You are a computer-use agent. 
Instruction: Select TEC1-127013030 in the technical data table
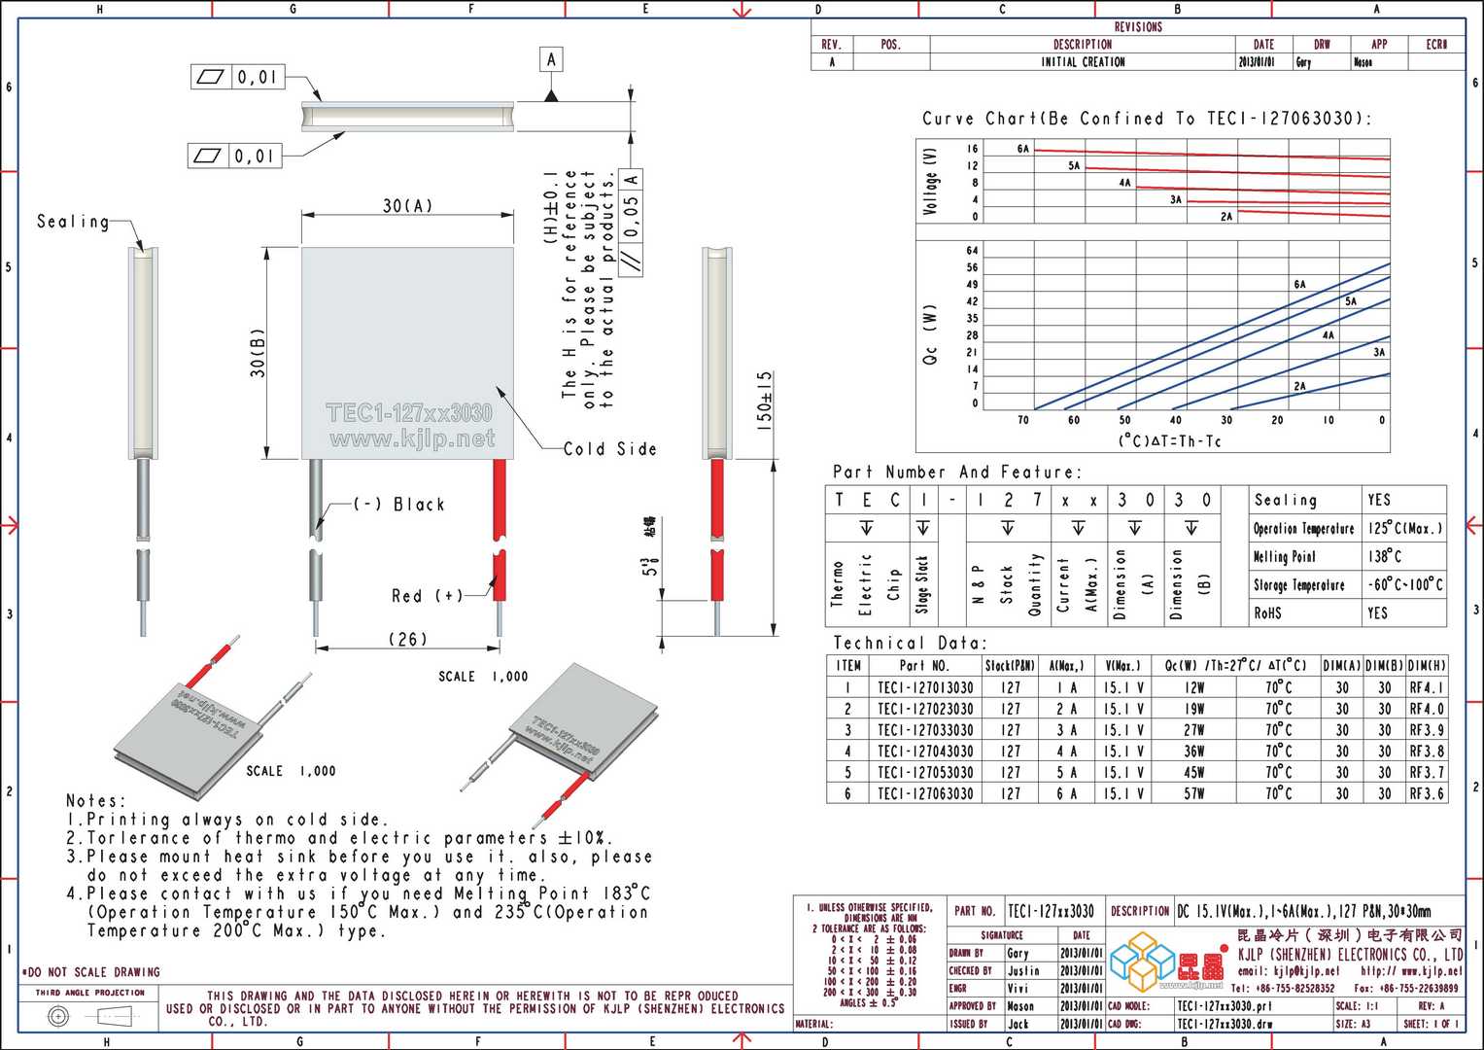tap(925, 687)
